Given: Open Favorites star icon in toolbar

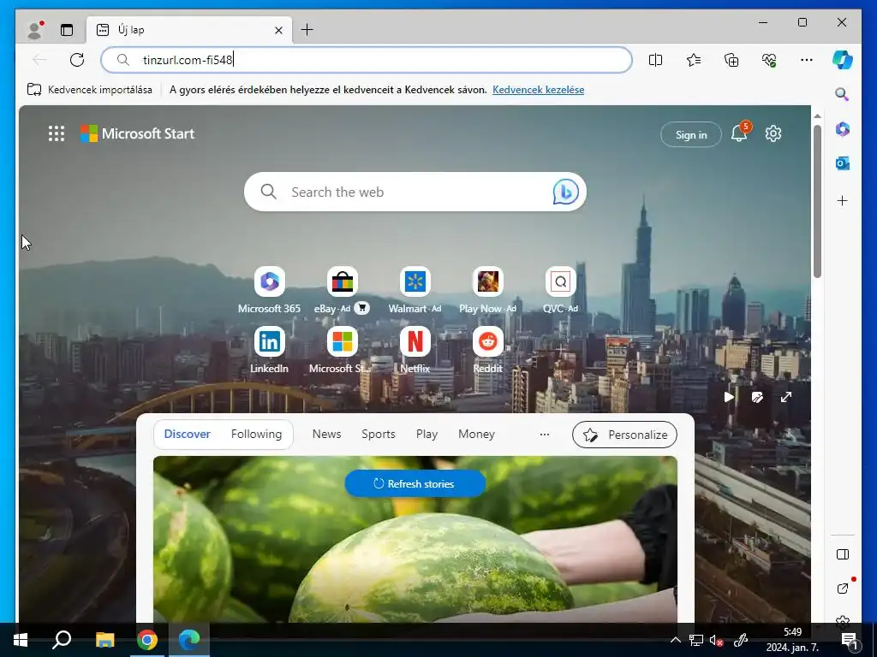Looking at the screenshot, I should tap(694, 60).
